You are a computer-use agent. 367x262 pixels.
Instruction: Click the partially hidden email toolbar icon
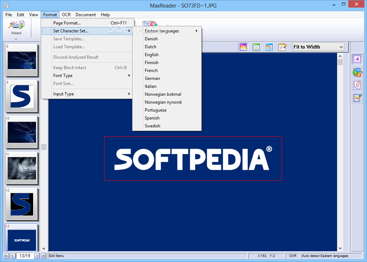(x=150, y=23)
